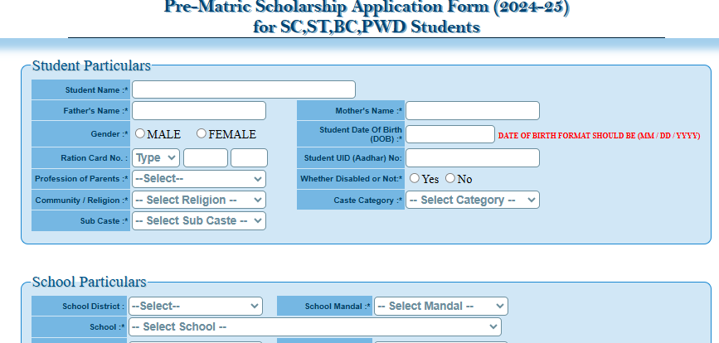Click the Ration Card No. label

point(94,158)
